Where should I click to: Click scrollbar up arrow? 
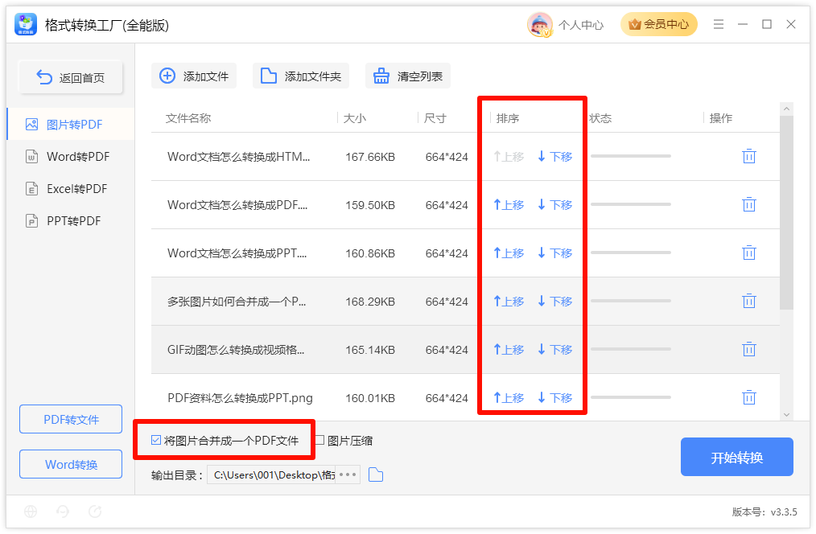(x=786, y=109)
